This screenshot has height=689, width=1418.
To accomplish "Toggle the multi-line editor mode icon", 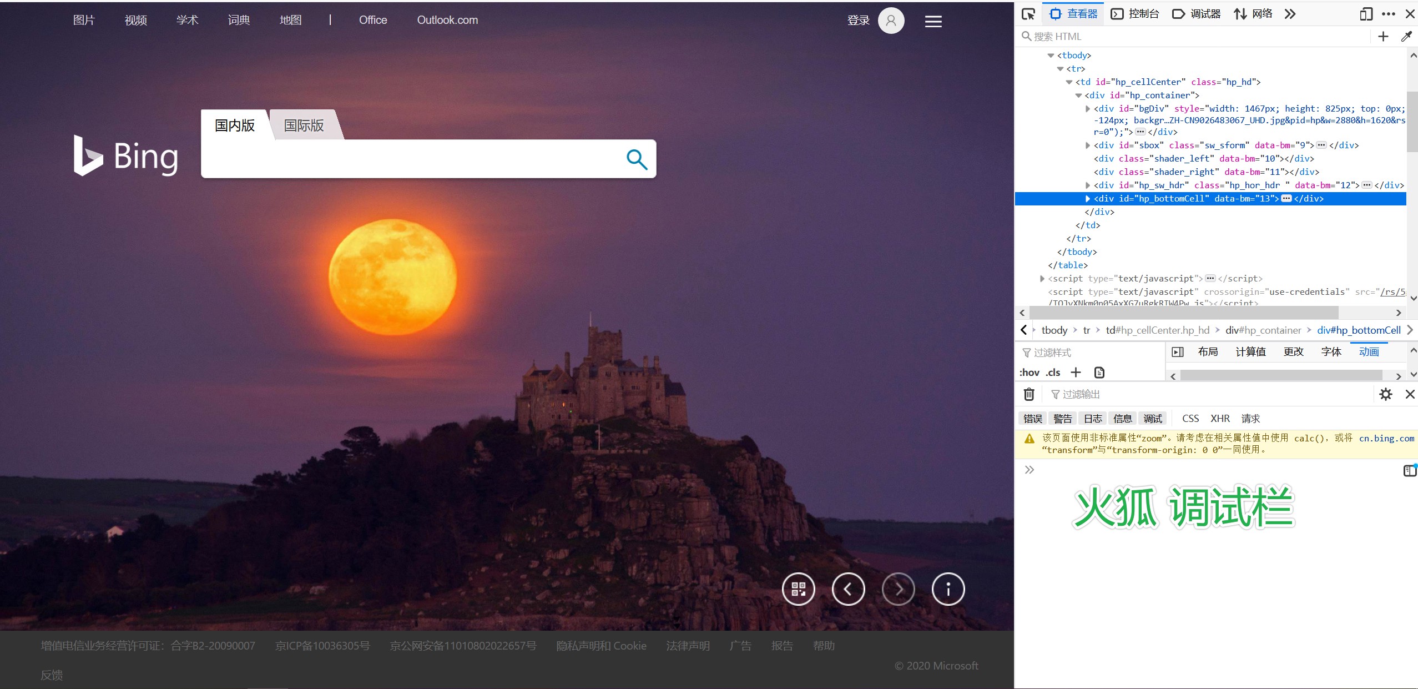I will (x=1410, y=471).
